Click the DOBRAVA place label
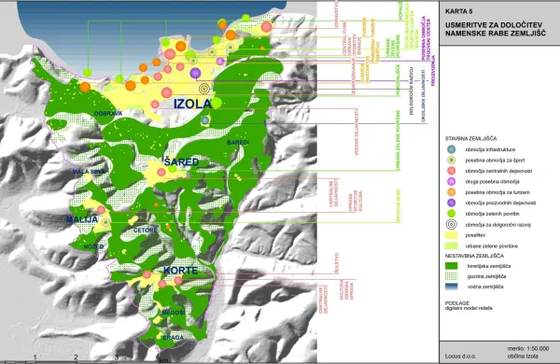 click(x=108, y=114)
